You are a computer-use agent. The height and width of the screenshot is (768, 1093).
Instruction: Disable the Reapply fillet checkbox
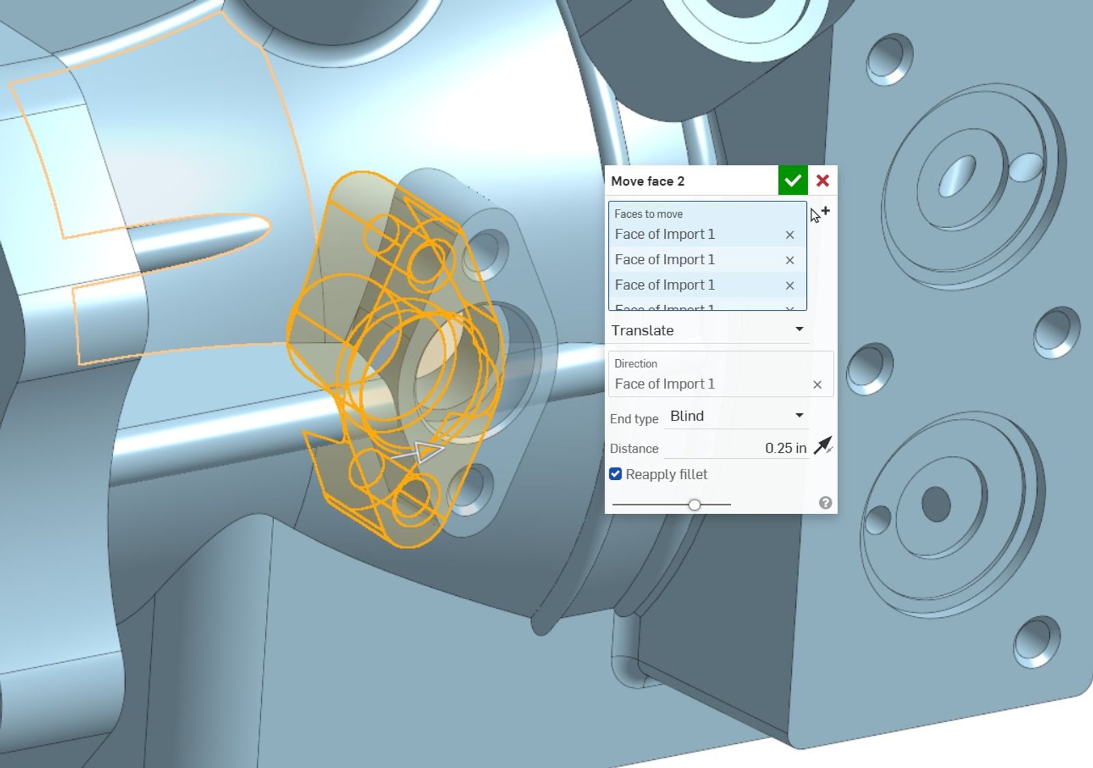point(616,473)
